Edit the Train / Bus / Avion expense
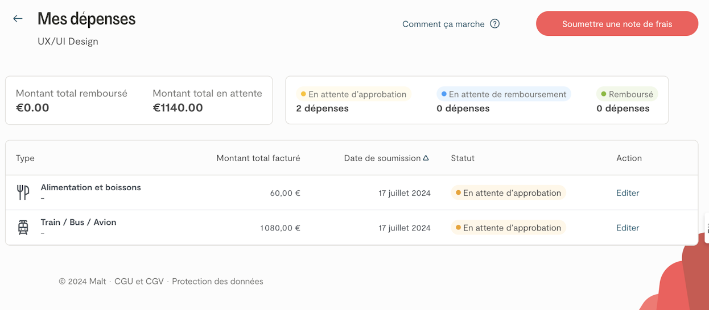This screenshot has width=709, height=310. [x=628, y=228]
